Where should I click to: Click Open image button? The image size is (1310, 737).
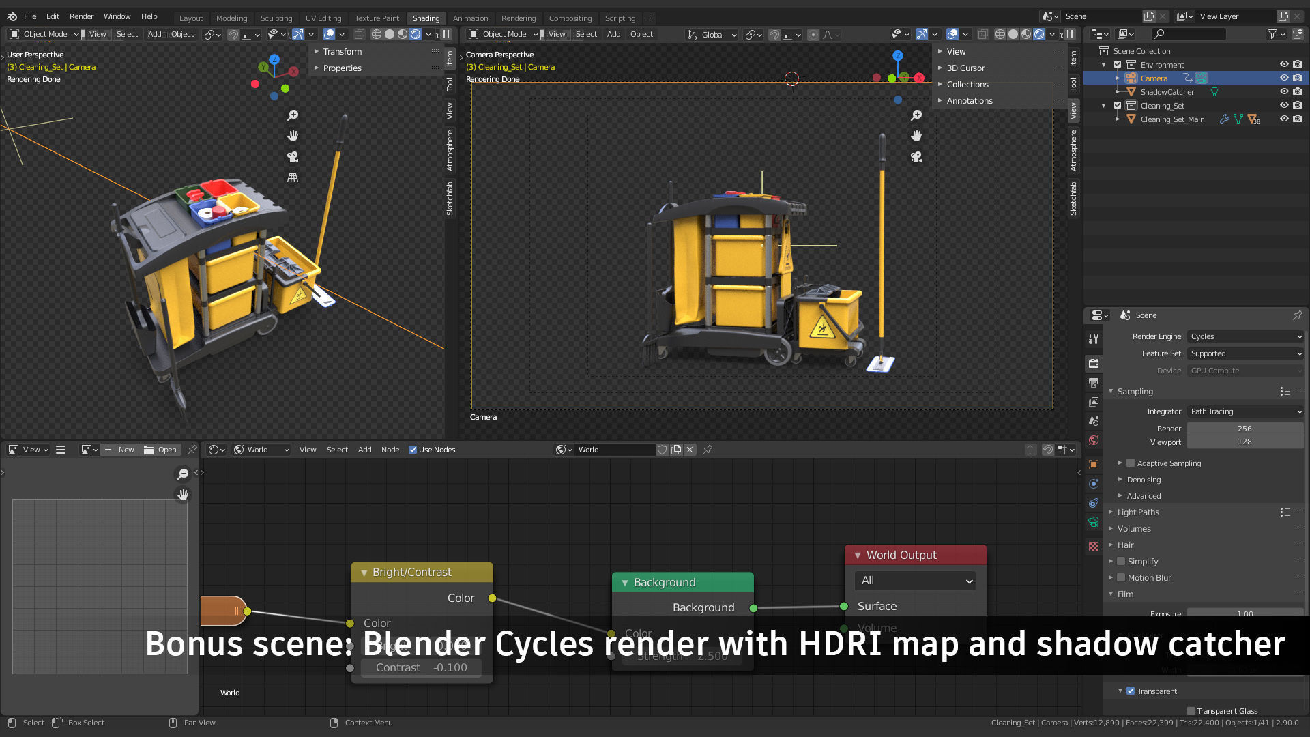tap(161, 450)
